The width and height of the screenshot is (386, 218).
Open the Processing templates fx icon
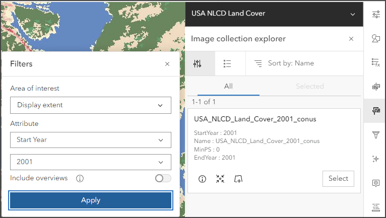coord(376,62)
